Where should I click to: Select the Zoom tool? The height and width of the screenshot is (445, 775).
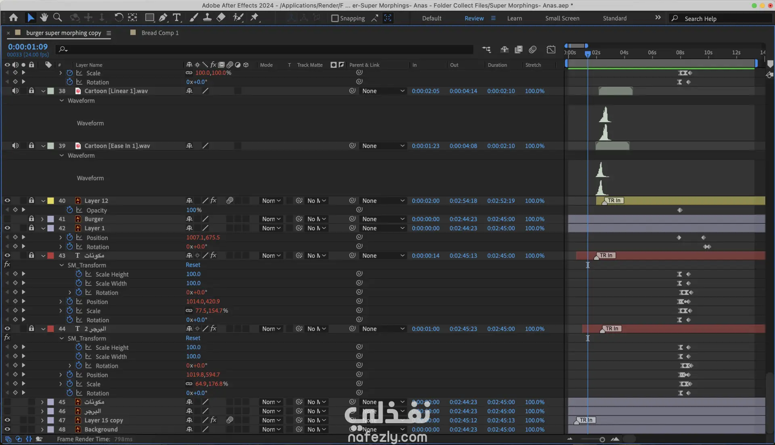pyautogui.click(x=58, y=17)
